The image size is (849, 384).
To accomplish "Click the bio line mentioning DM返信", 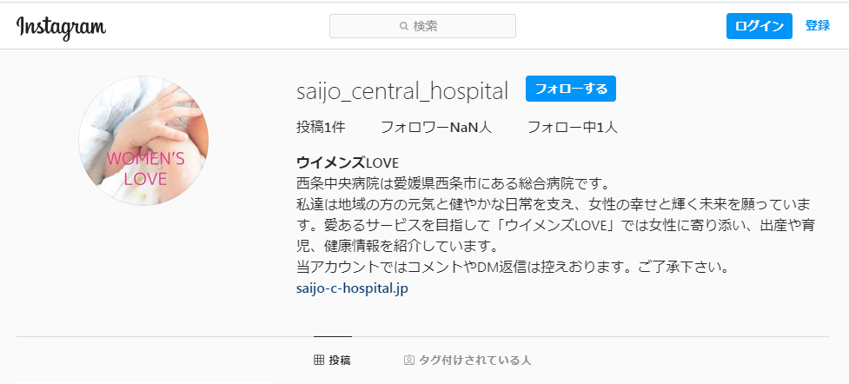I will tap(512, 268).
